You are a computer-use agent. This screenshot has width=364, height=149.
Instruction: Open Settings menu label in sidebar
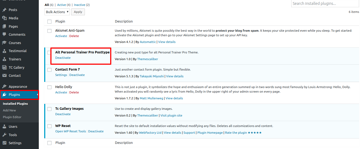15,143
